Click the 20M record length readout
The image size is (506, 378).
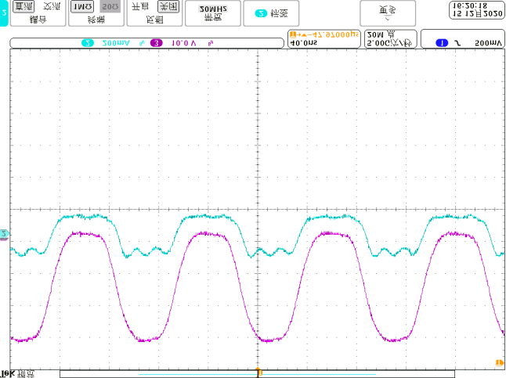point(381,34)
